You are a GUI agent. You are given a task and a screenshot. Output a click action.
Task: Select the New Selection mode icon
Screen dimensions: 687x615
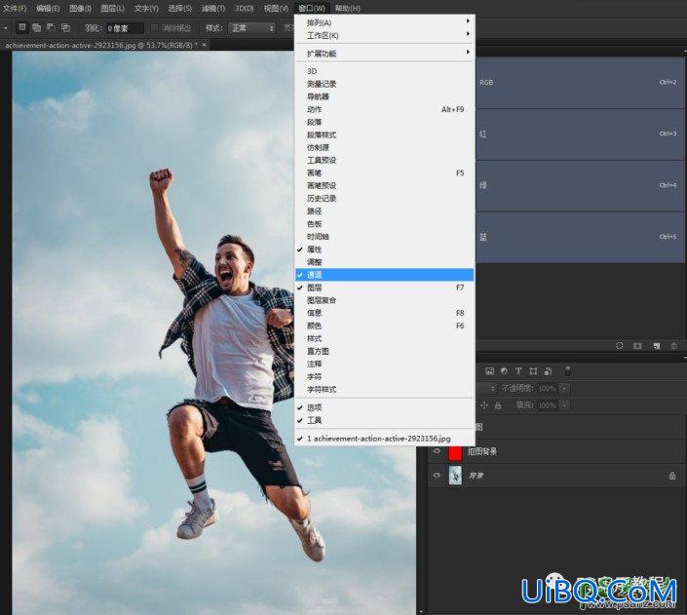coord(21,27)
